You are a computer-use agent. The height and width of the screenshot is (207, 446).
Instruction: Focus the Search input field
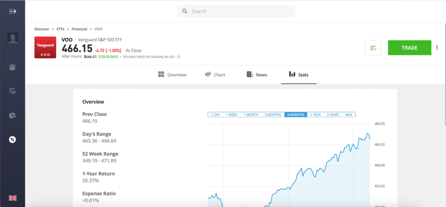[x=236, y=11]
